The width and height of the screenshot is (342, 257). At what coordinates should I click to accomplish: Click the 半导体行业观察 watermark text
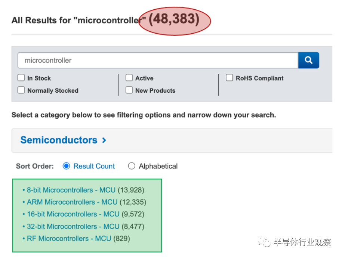point(303,243)
